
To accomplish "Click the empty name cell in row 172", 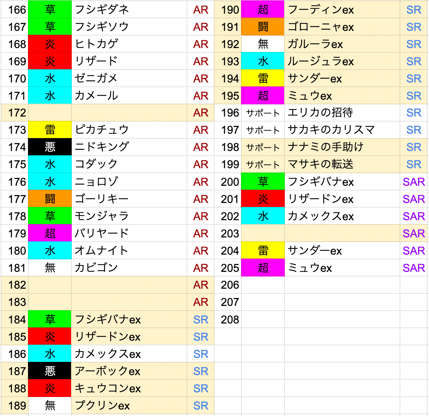I will [x=129, y=113].
